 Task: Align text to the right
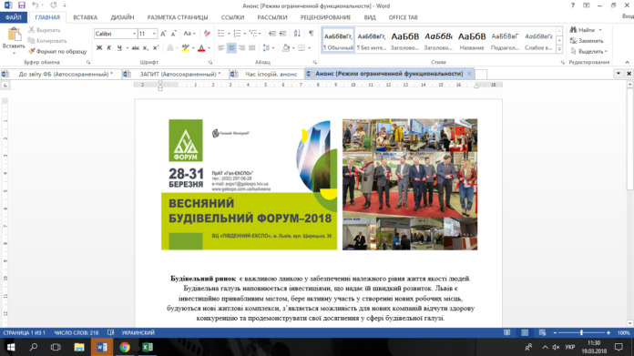point(241,47)
